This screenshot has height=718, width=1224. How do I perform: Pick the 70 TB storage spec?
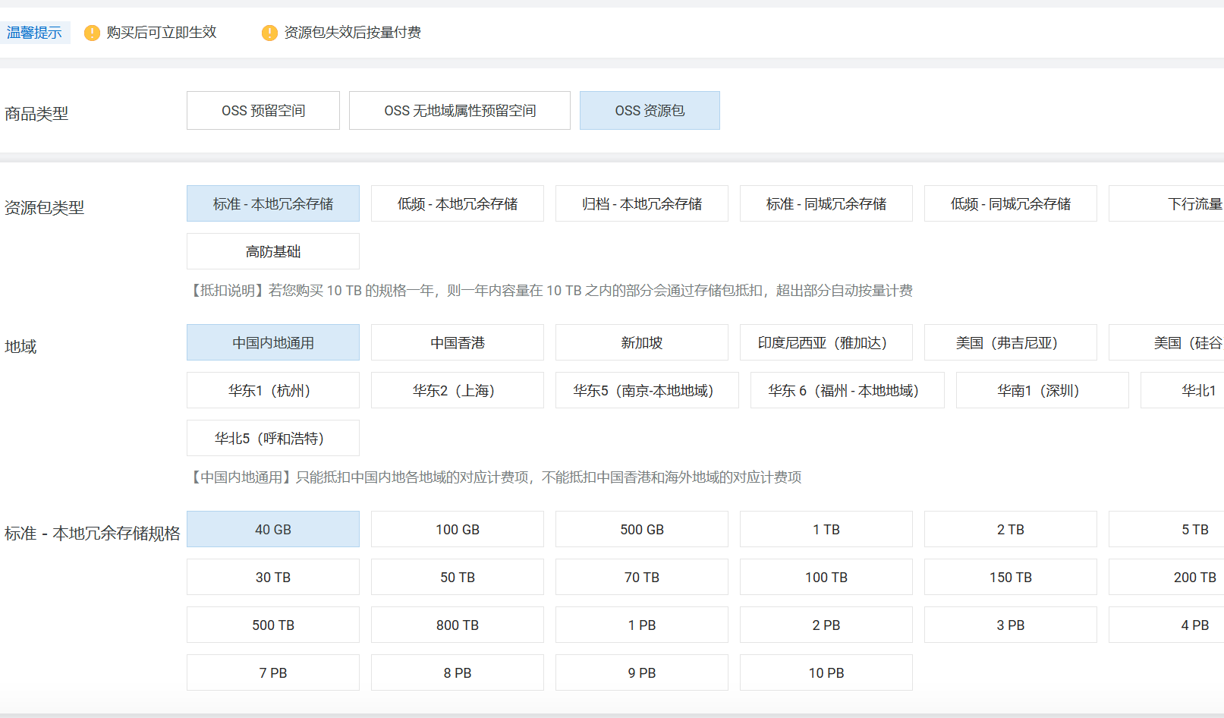tap(642, 577)
